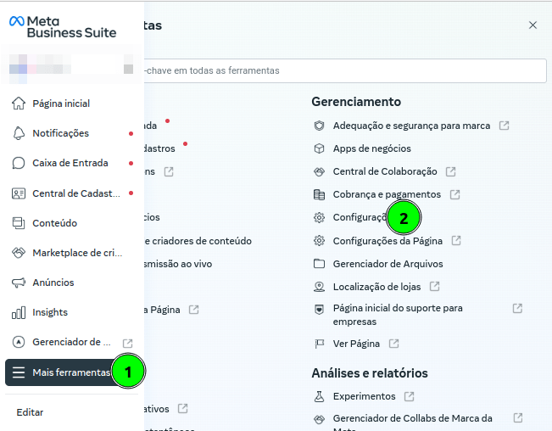Click the Marketplace de criadores handshake icon
The image size is (552, 431).
[x=19, y=253]
